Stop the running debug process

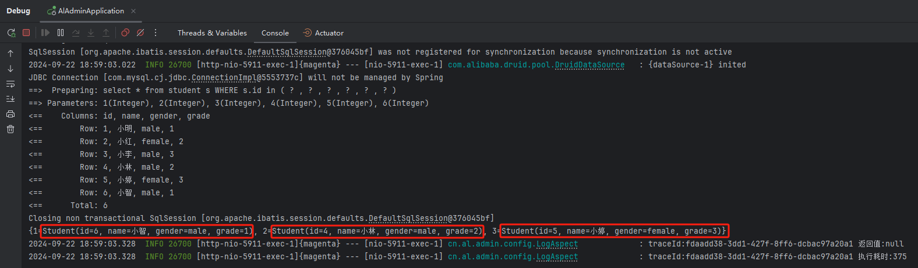pos(26,33)
